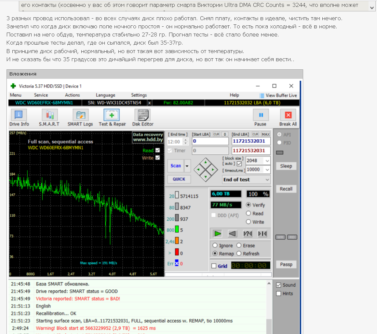Open the End of test dropdown

coord(267,179)
